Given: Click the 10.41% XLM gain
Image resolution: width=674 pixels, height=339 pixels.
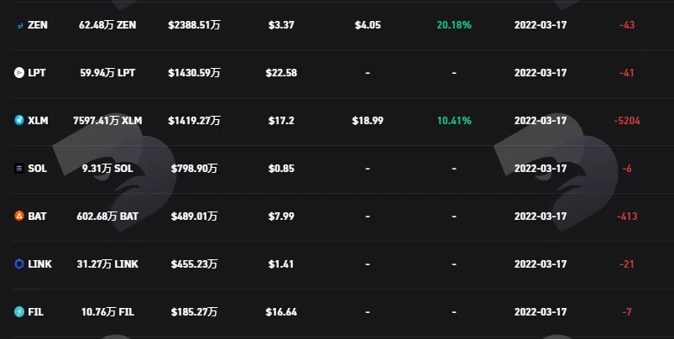Looking at the screenshot, I should (x=454, y=121).
